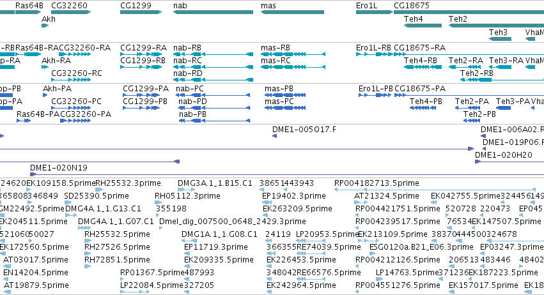Select the Teh2 gene bar

pyautogui.click(x=496, y=26)
